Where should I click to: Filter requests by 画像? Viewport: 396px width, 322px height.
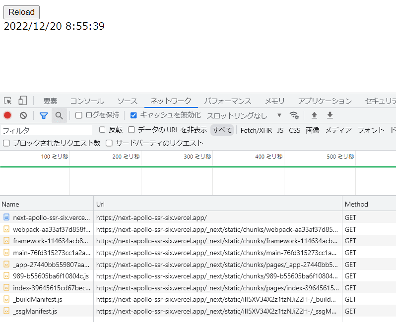click(313, 130)
